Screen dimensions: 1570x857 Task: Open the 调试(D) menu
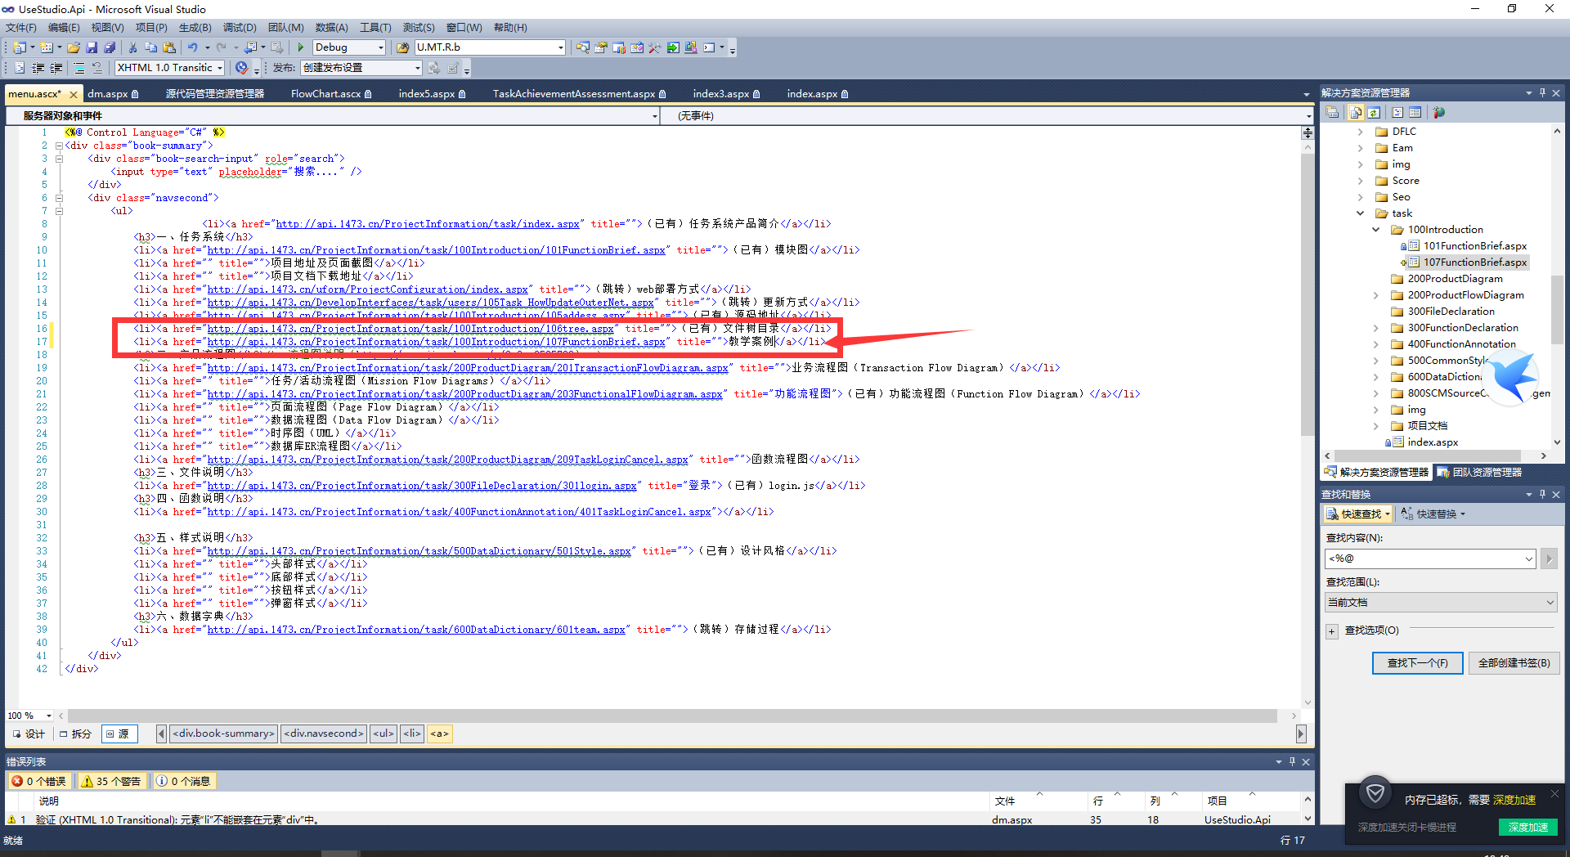coord(240,28)
